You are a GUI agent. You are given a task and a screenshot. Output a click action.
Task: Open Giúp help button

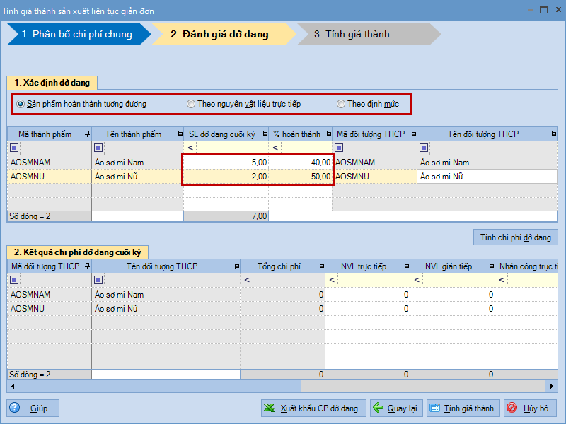tap(33, 408)
